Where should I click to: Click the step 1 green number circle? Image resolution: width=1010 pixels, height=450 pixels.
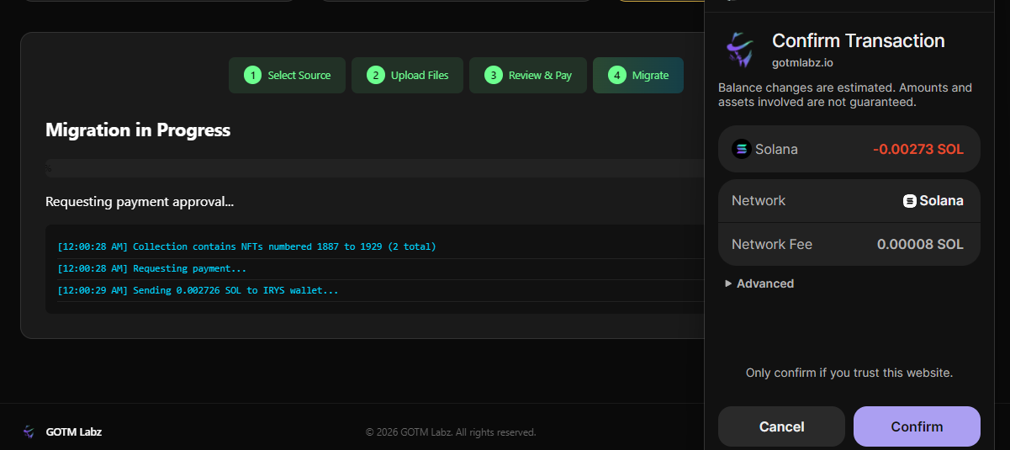coord(252,75)
